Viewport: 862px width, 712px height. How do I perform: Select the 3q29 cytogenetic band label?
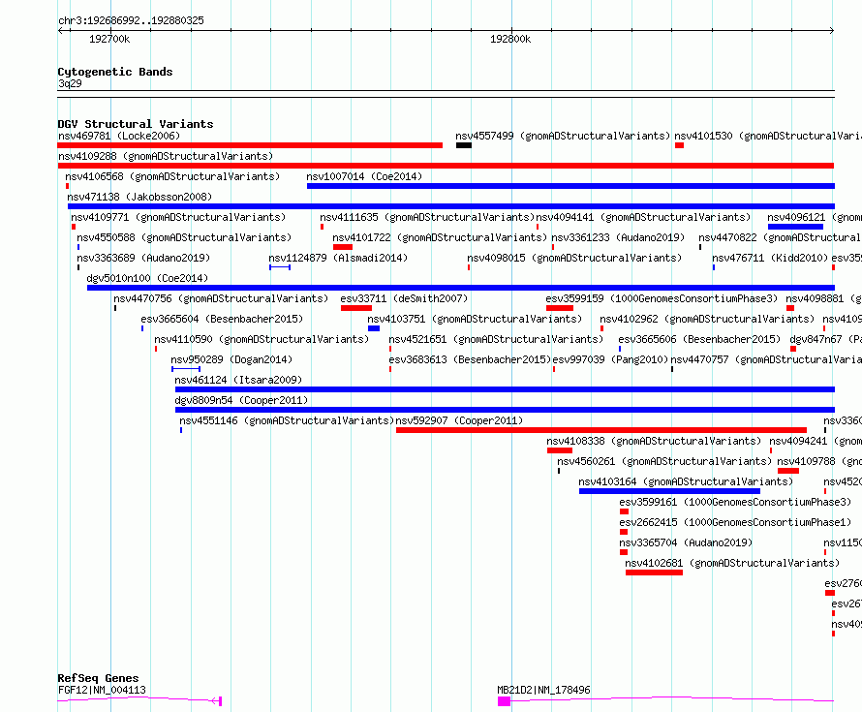(x=70, y=83)
